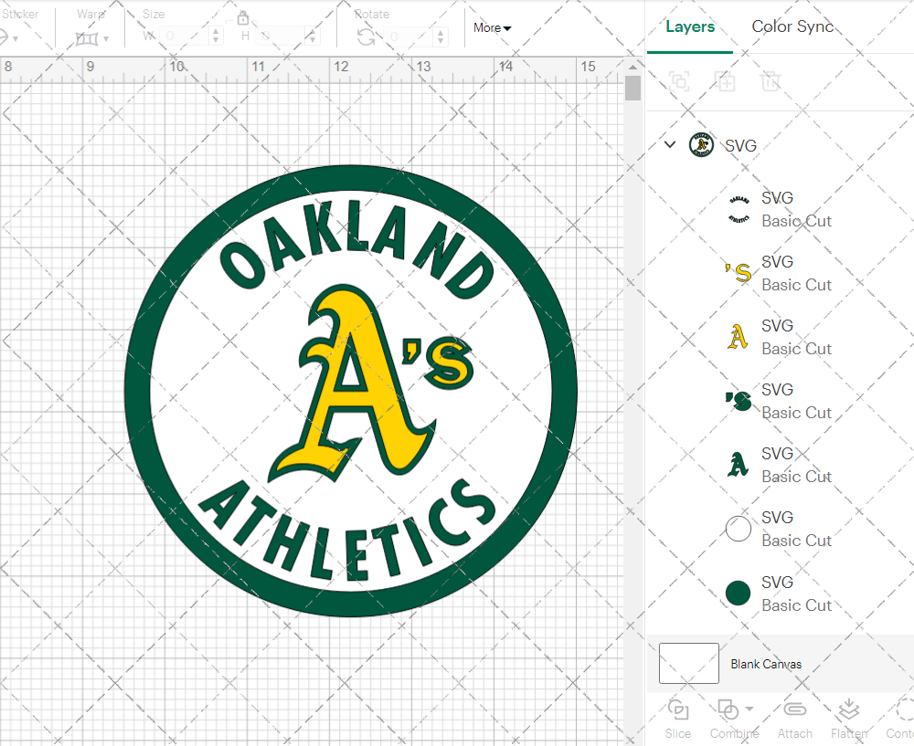Toggle the size aspect ratio lock
The width and height of the screenshot is (914, 746).
coord(243,18)
